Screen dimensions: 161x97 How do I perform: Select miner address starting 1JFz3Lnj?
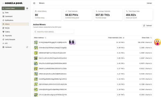53,95
